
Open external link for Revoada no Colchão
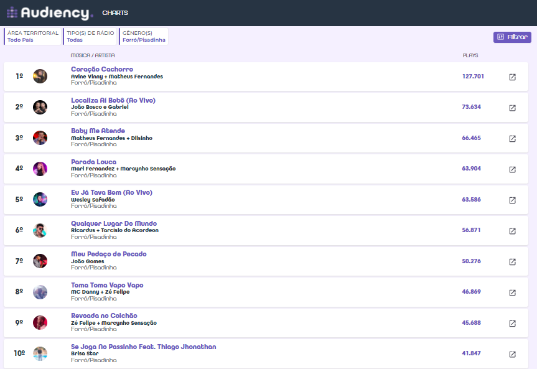pos(512,324)
